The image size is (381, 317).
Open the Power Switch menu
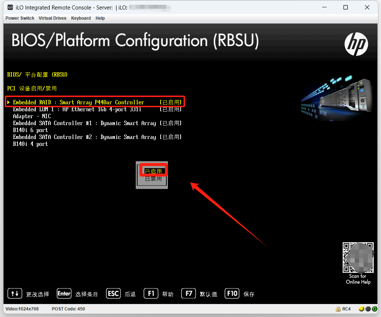point(20,18)
